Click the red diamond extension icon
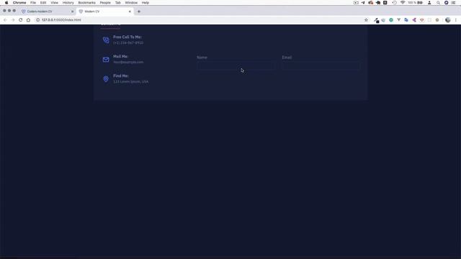Image resolution: width=461 pixels, height=259 pixels. [421, 20]
